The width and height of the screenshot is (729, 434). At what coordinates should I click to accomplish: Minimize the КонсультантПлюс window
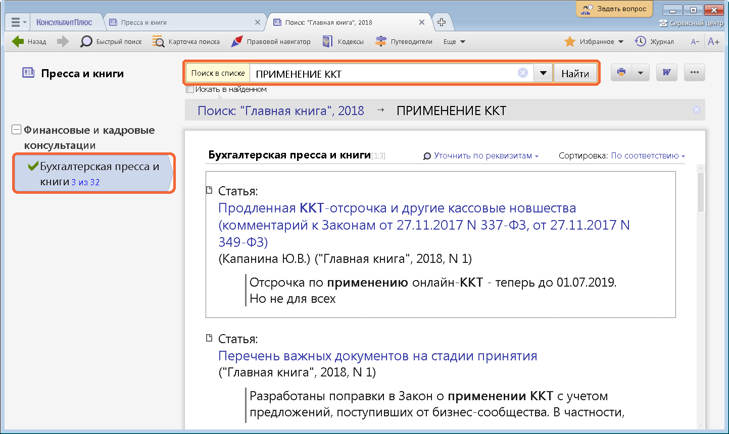[x=672, y=10]
